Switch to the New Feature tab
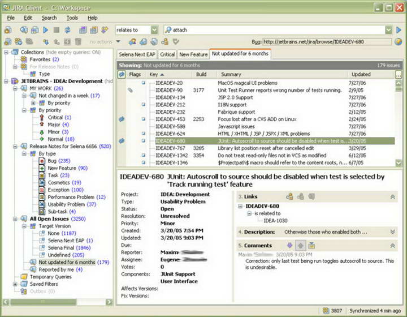The image size is (407, 317). (x=193, y=54)
